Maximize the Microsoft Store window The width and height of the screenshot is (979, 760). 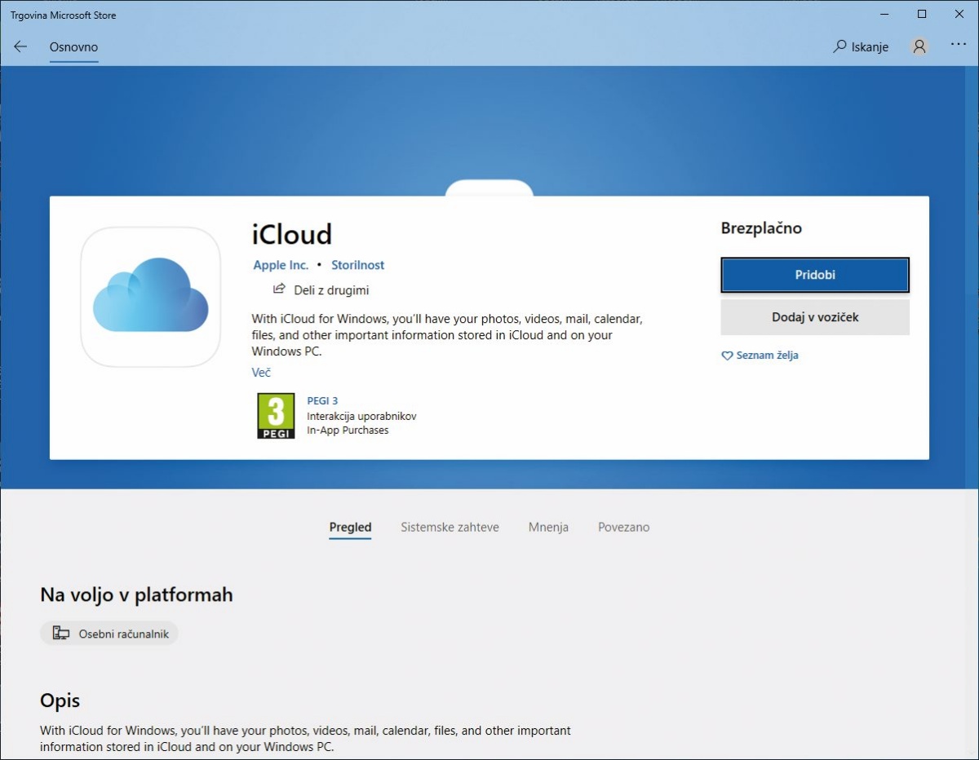tap(922, 14)
